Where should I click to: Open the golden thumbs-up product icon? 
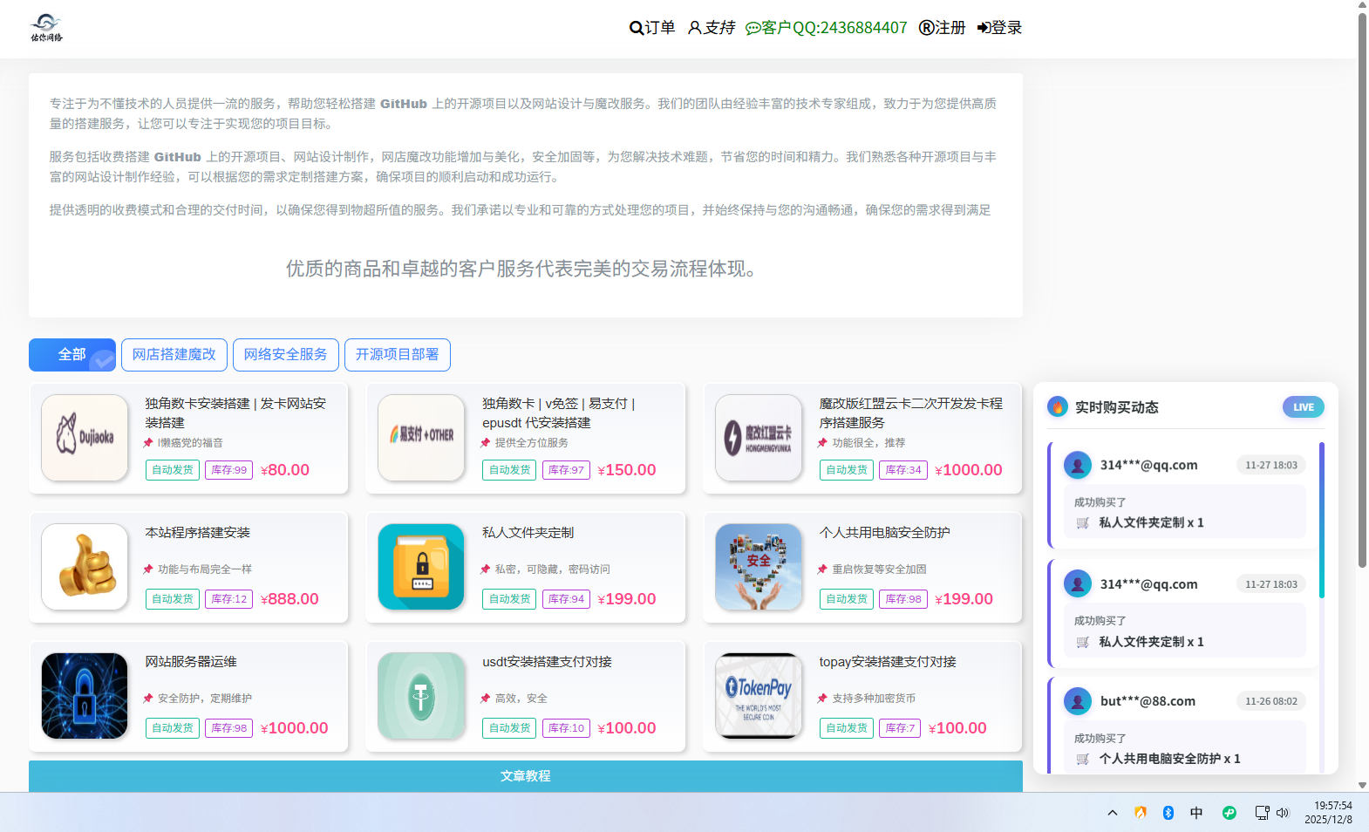[x=85, y=567]
